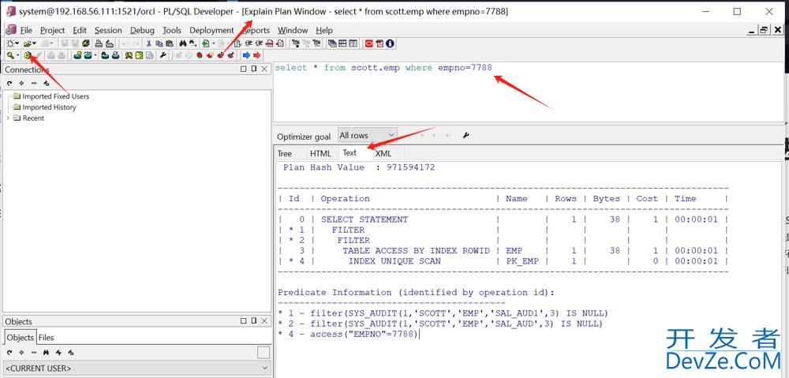Open the Tools menu
The height and width of the screenshot is (378, 789).
click(171, 30)
